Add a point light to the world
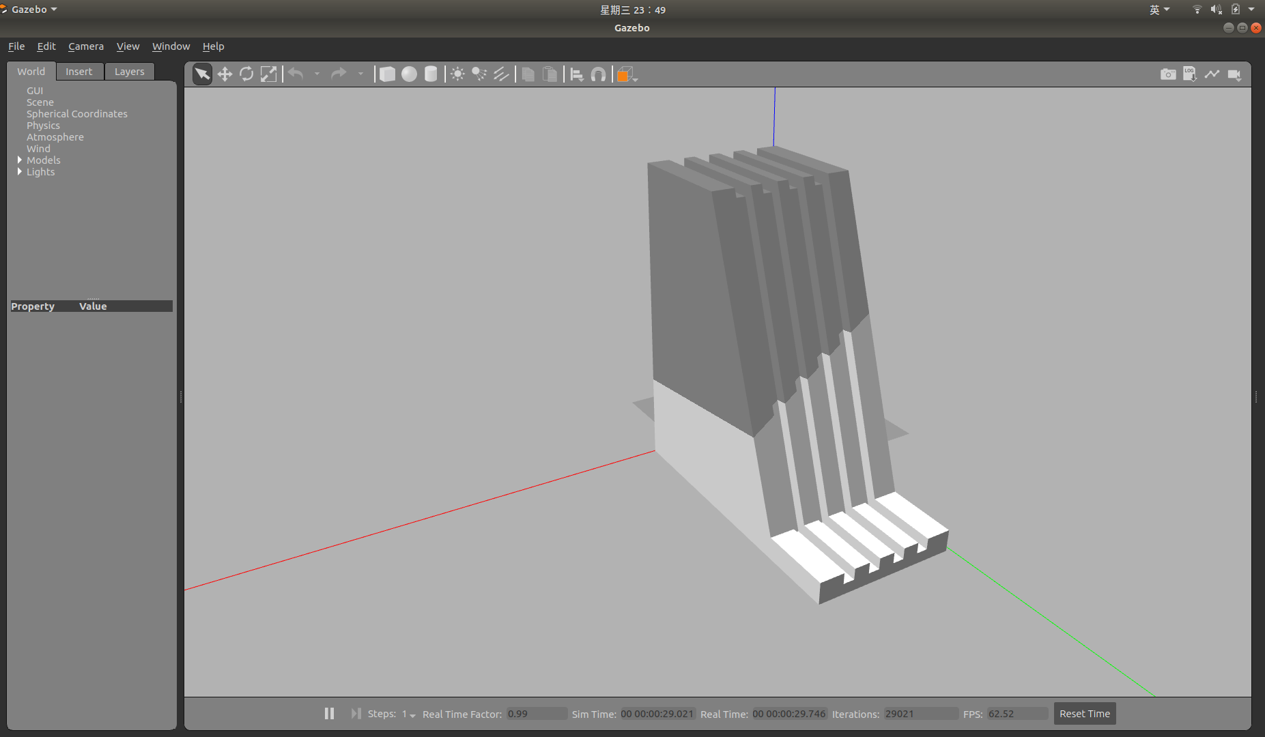This screenshot has width=1265, height=737. click(x=457, y=74)
